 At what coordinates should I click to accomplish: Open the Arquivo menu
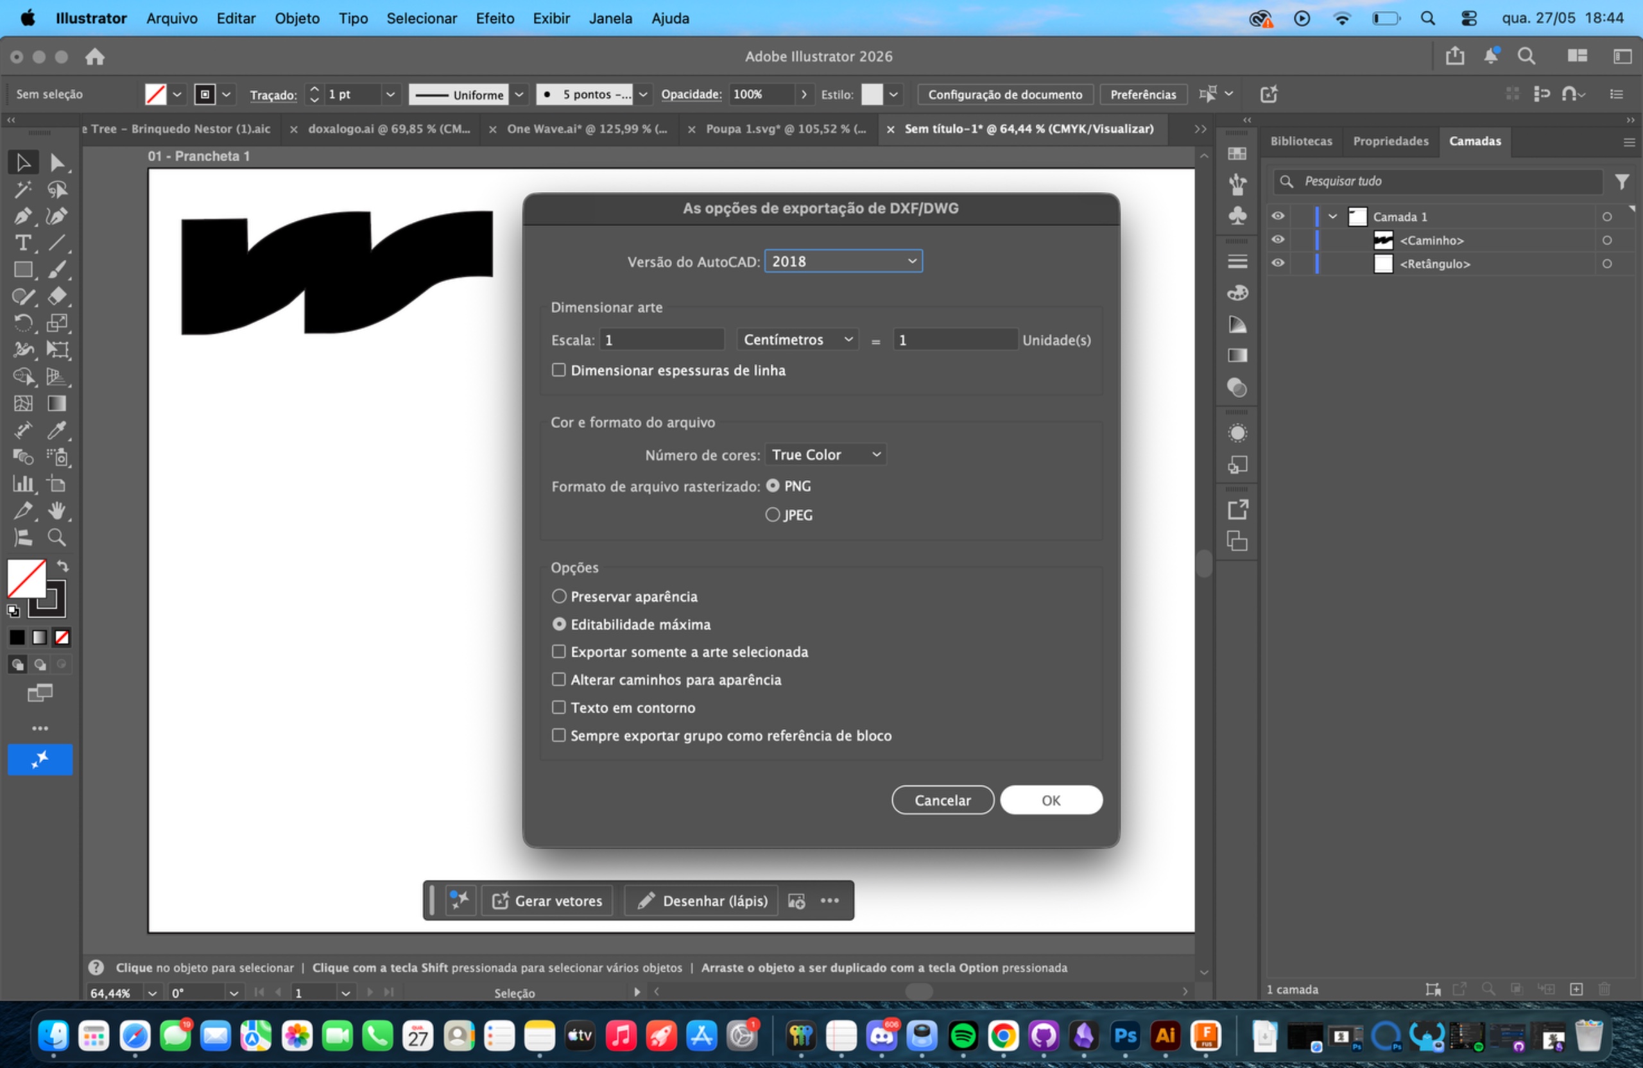(x=172, y=18)
